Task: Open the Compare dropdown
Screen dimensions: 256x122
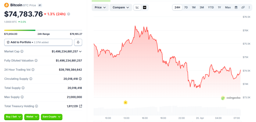Action: [121, 7]
